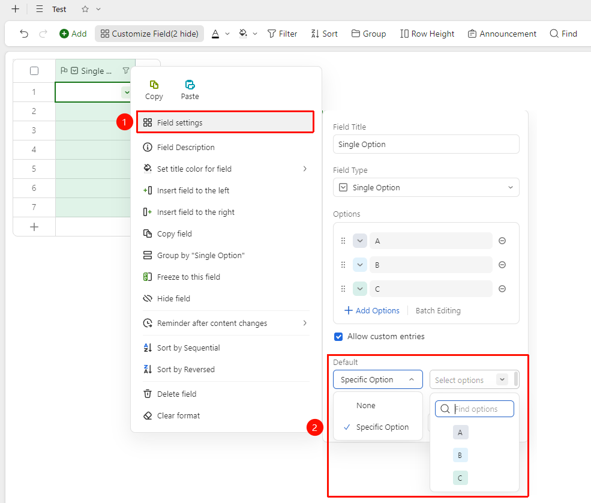Toggle the select-all rows checkbox

[34, 71]
